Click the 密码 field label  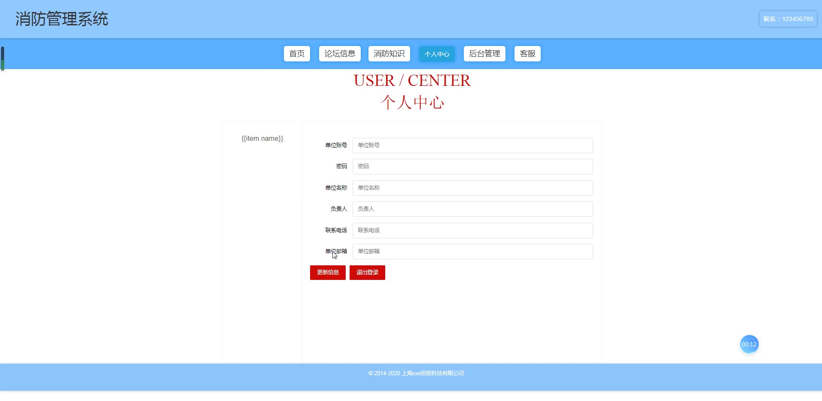pos(341,167)
